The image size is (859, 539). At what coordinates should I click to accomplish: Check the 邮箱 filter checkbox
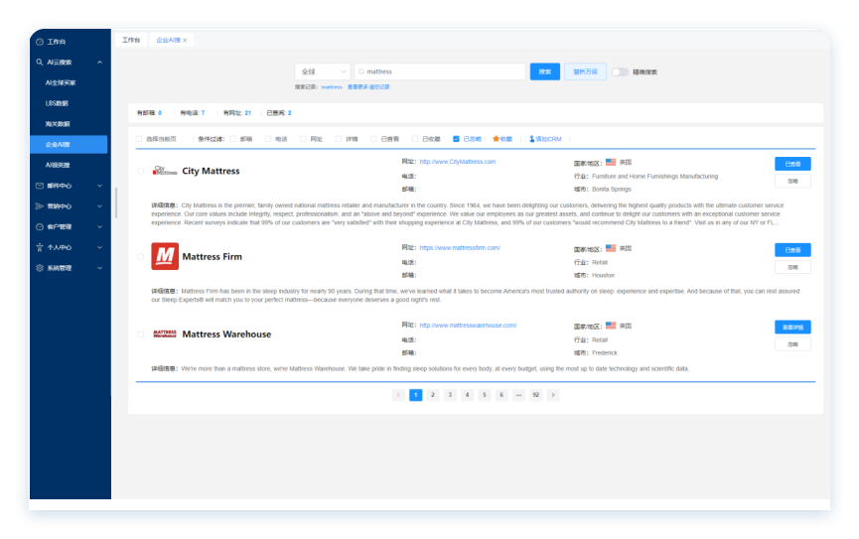coord(233,139)
